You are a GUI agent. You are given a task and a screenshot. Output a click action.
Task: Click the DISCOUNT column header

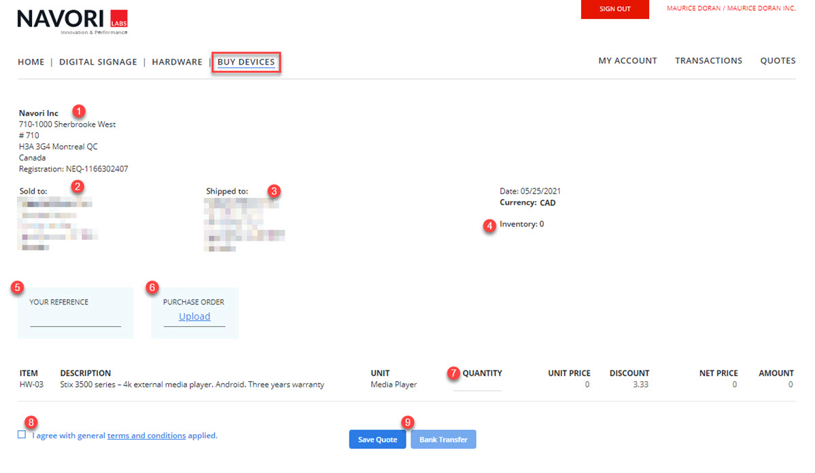pyautogui.click(x=629, y=373)
